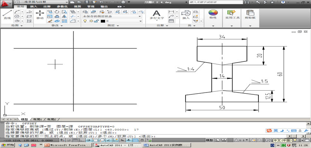
Task: Select the Line (直线) drawing tool
Action: click(x=7, y=15)
